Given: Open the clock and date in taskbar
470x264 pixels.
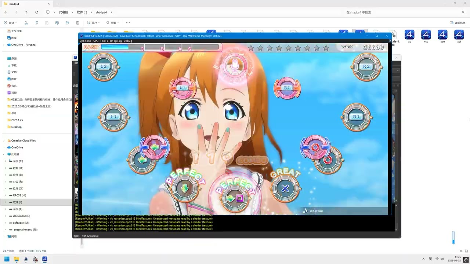Looking at the screenshot, I should pos(455,259).
